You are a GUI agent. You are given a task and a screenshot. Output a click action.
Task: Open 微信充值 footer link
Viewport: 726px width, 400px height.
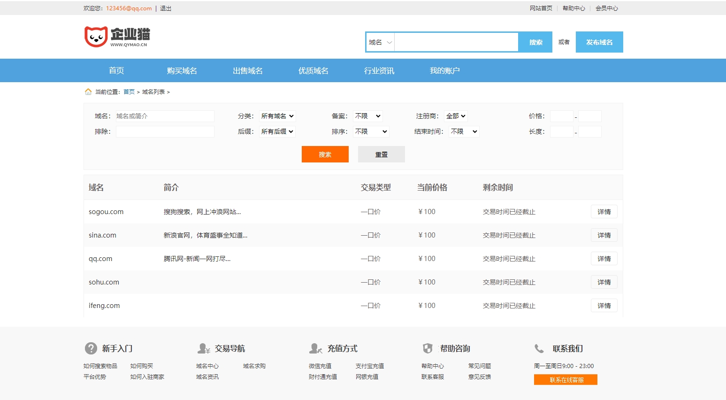coord(320,366)
